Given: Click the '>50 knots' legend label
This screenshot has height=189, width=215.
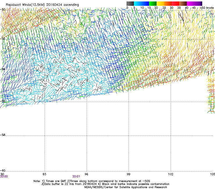Looking at the screenshot, I should (x=207, y=8).
